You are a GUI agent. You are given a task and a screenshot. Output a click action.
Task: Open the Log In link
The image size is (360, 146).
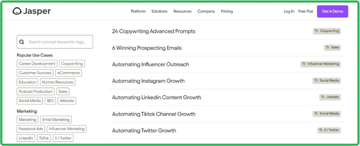289,11
